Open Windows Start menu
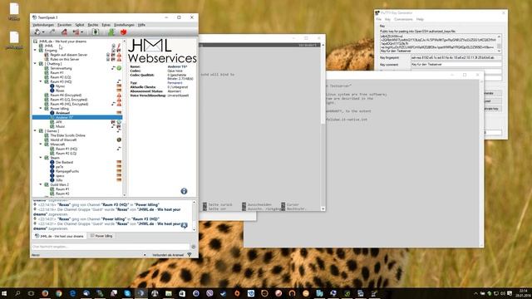The height and width of the screenshot is (299, 532). tap(4, 293)
